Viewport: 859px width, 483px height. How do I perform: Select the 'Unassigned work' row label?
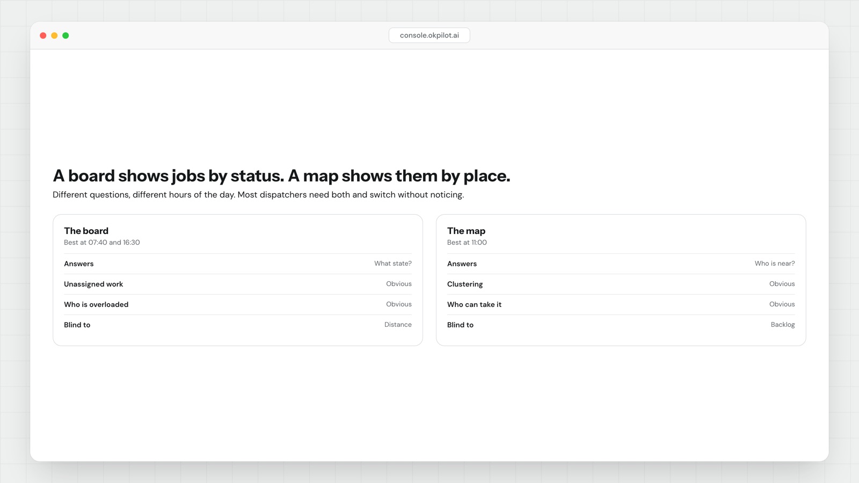(x=93, y=284)
